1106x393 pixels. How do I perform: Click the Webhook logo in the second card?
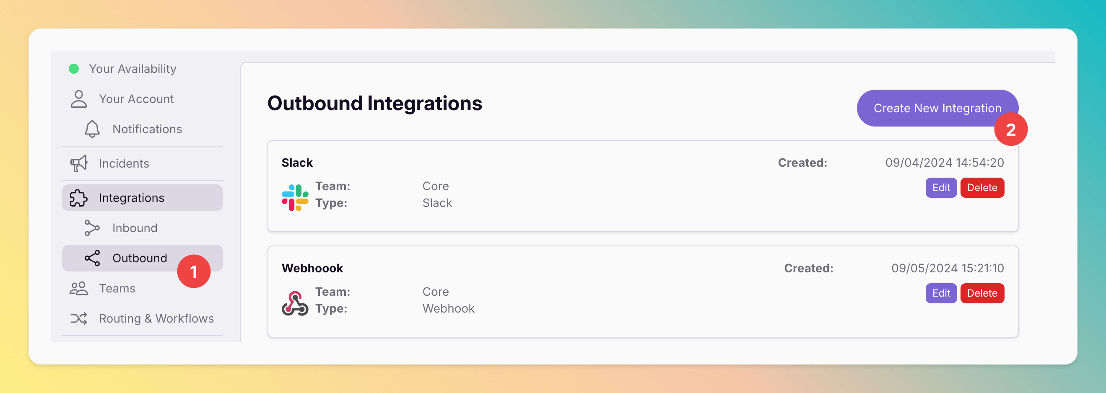(295, 303)
